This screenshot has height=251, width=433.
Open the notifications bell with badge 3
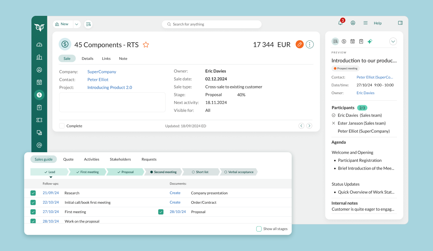pyautogui.click(x=340, y=23)
